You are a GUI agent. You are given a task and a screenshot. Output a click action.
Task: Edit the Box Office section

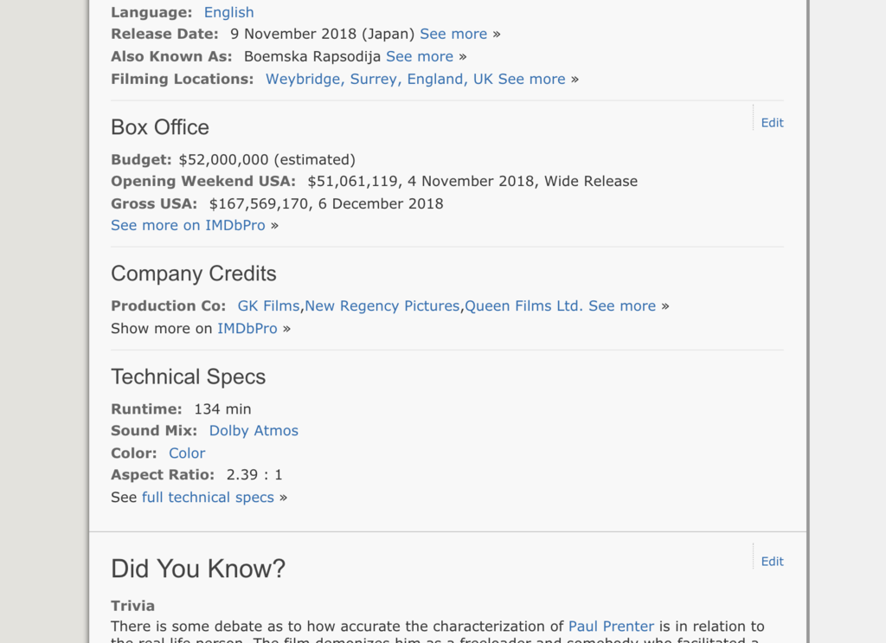coord(772,123)
